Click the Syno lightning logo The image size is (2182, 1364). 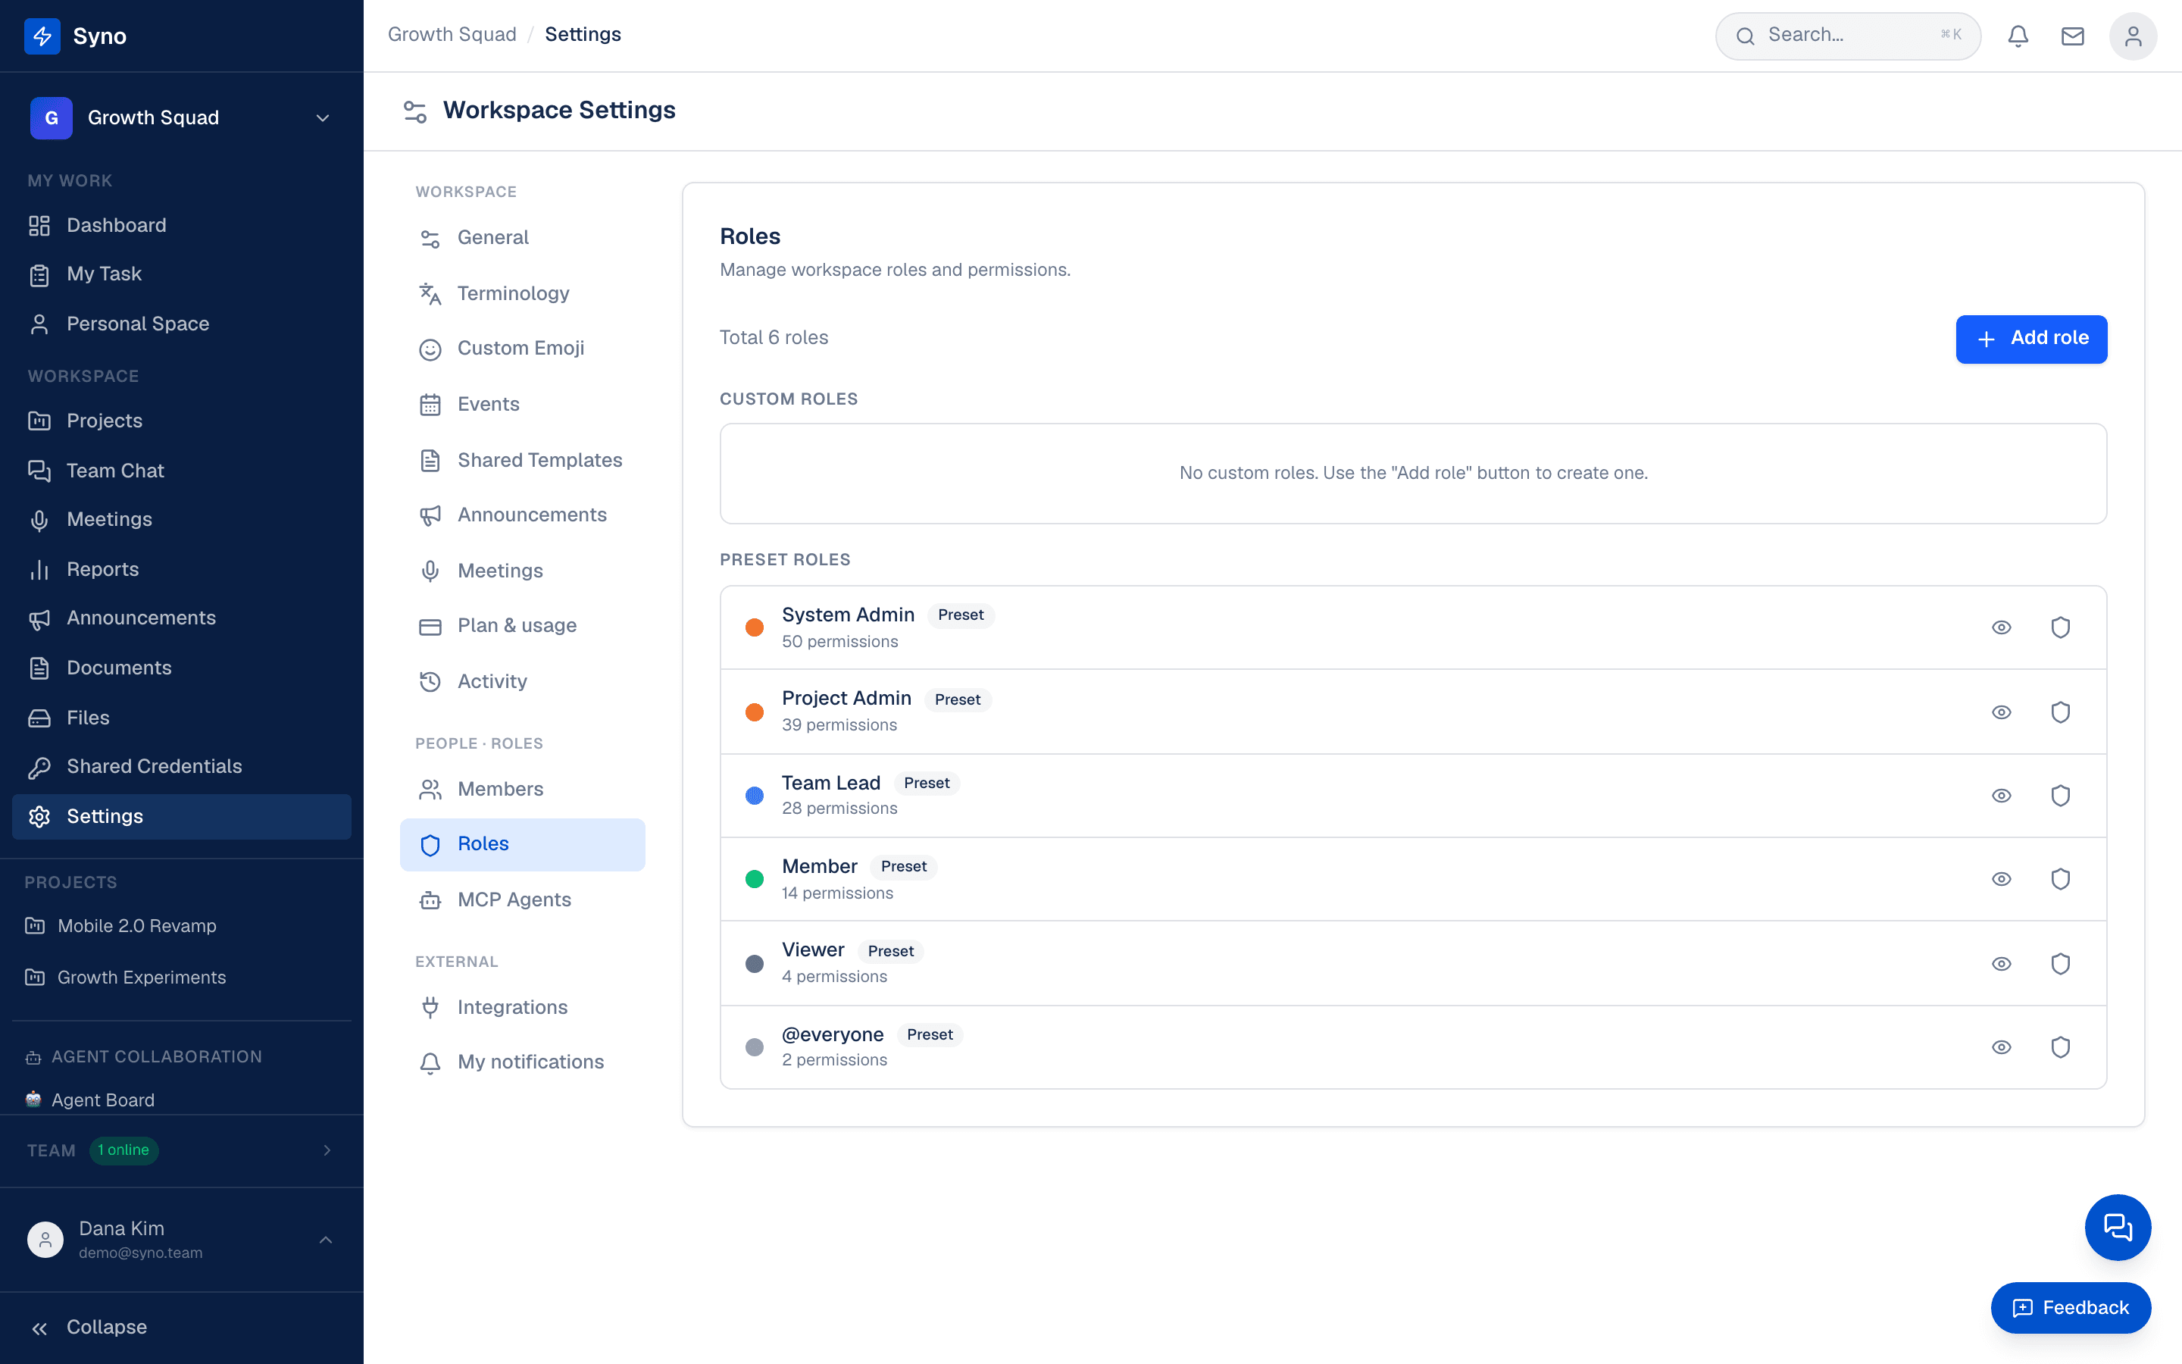tap(42, 36)
